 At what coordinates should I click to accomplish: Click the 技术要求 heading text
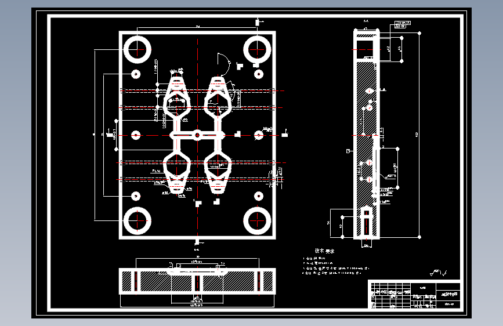[324, 251]
